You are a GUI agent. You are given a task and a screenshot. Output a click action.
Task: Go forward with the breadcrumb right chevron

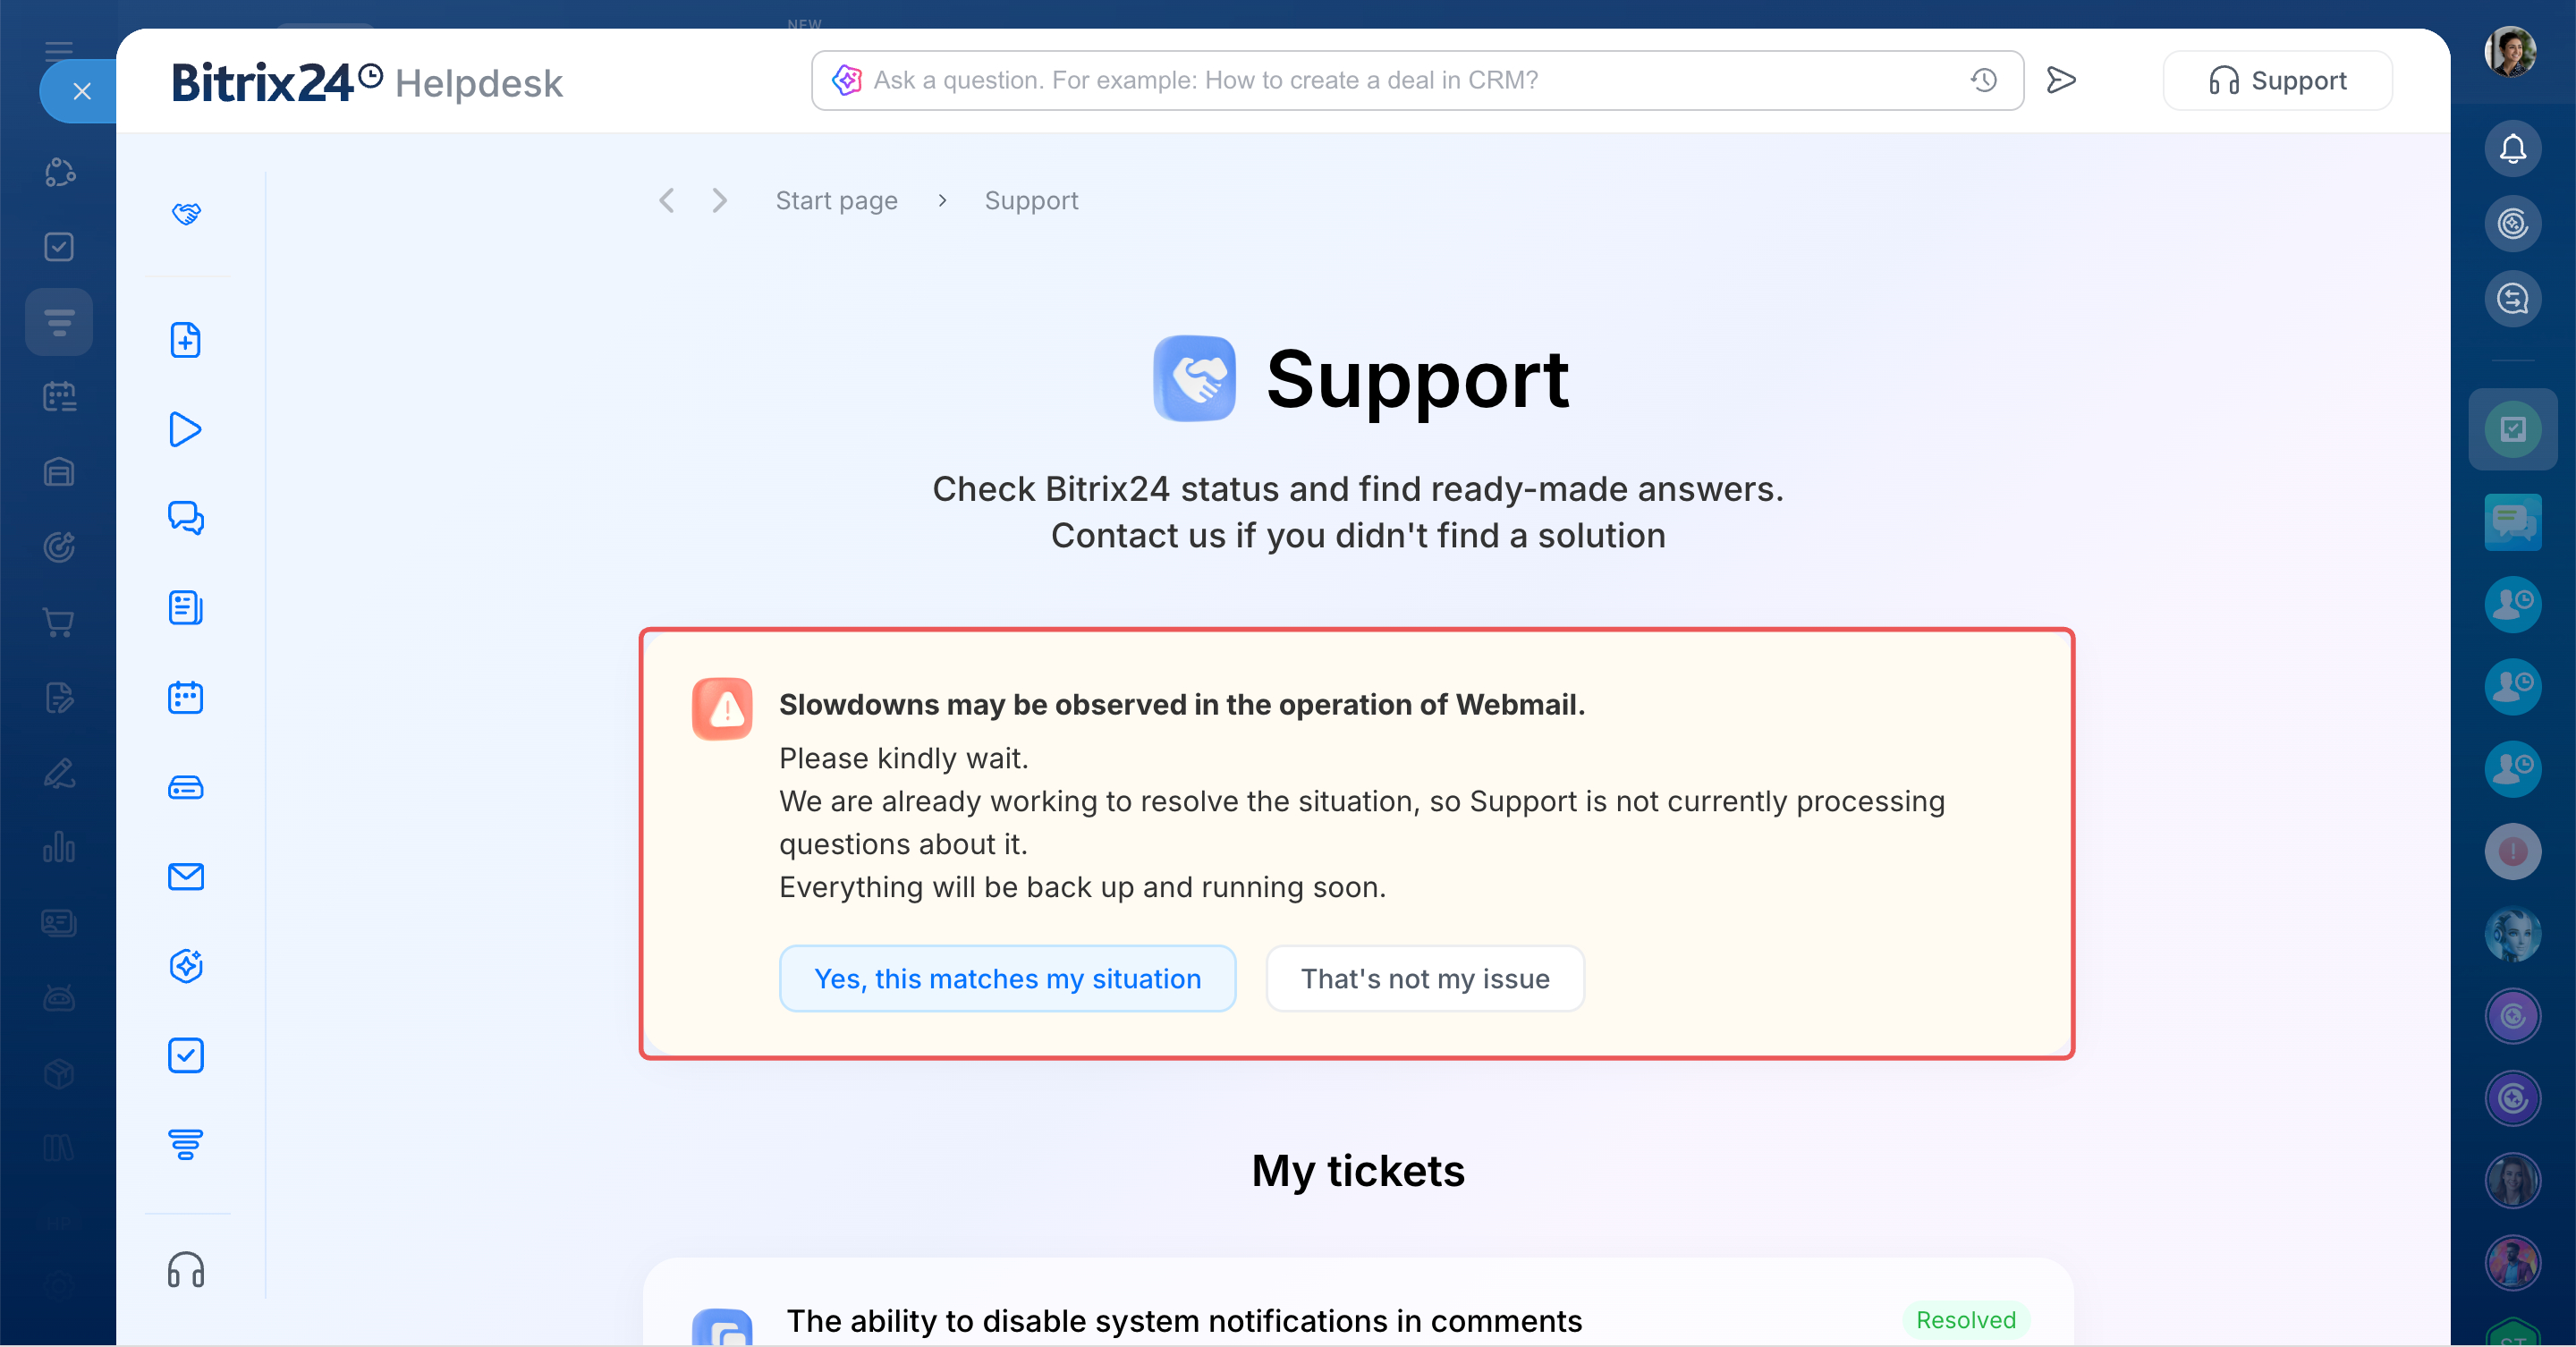[x=719, y=200]
